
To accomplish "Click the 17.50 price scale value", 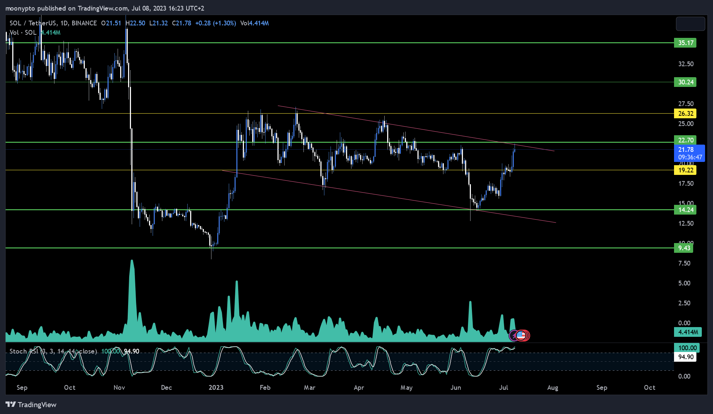I will [686, 184].
